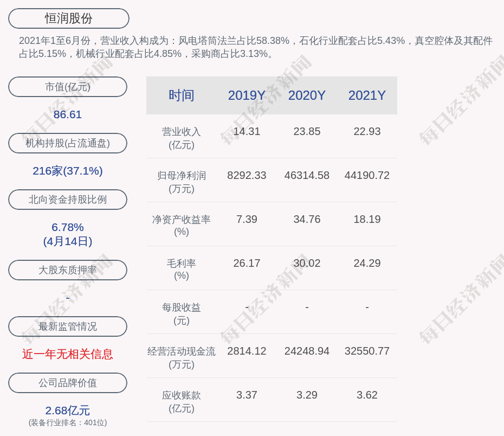Select the 2020Y column header
Screen dimensions: 504x436
307,95
